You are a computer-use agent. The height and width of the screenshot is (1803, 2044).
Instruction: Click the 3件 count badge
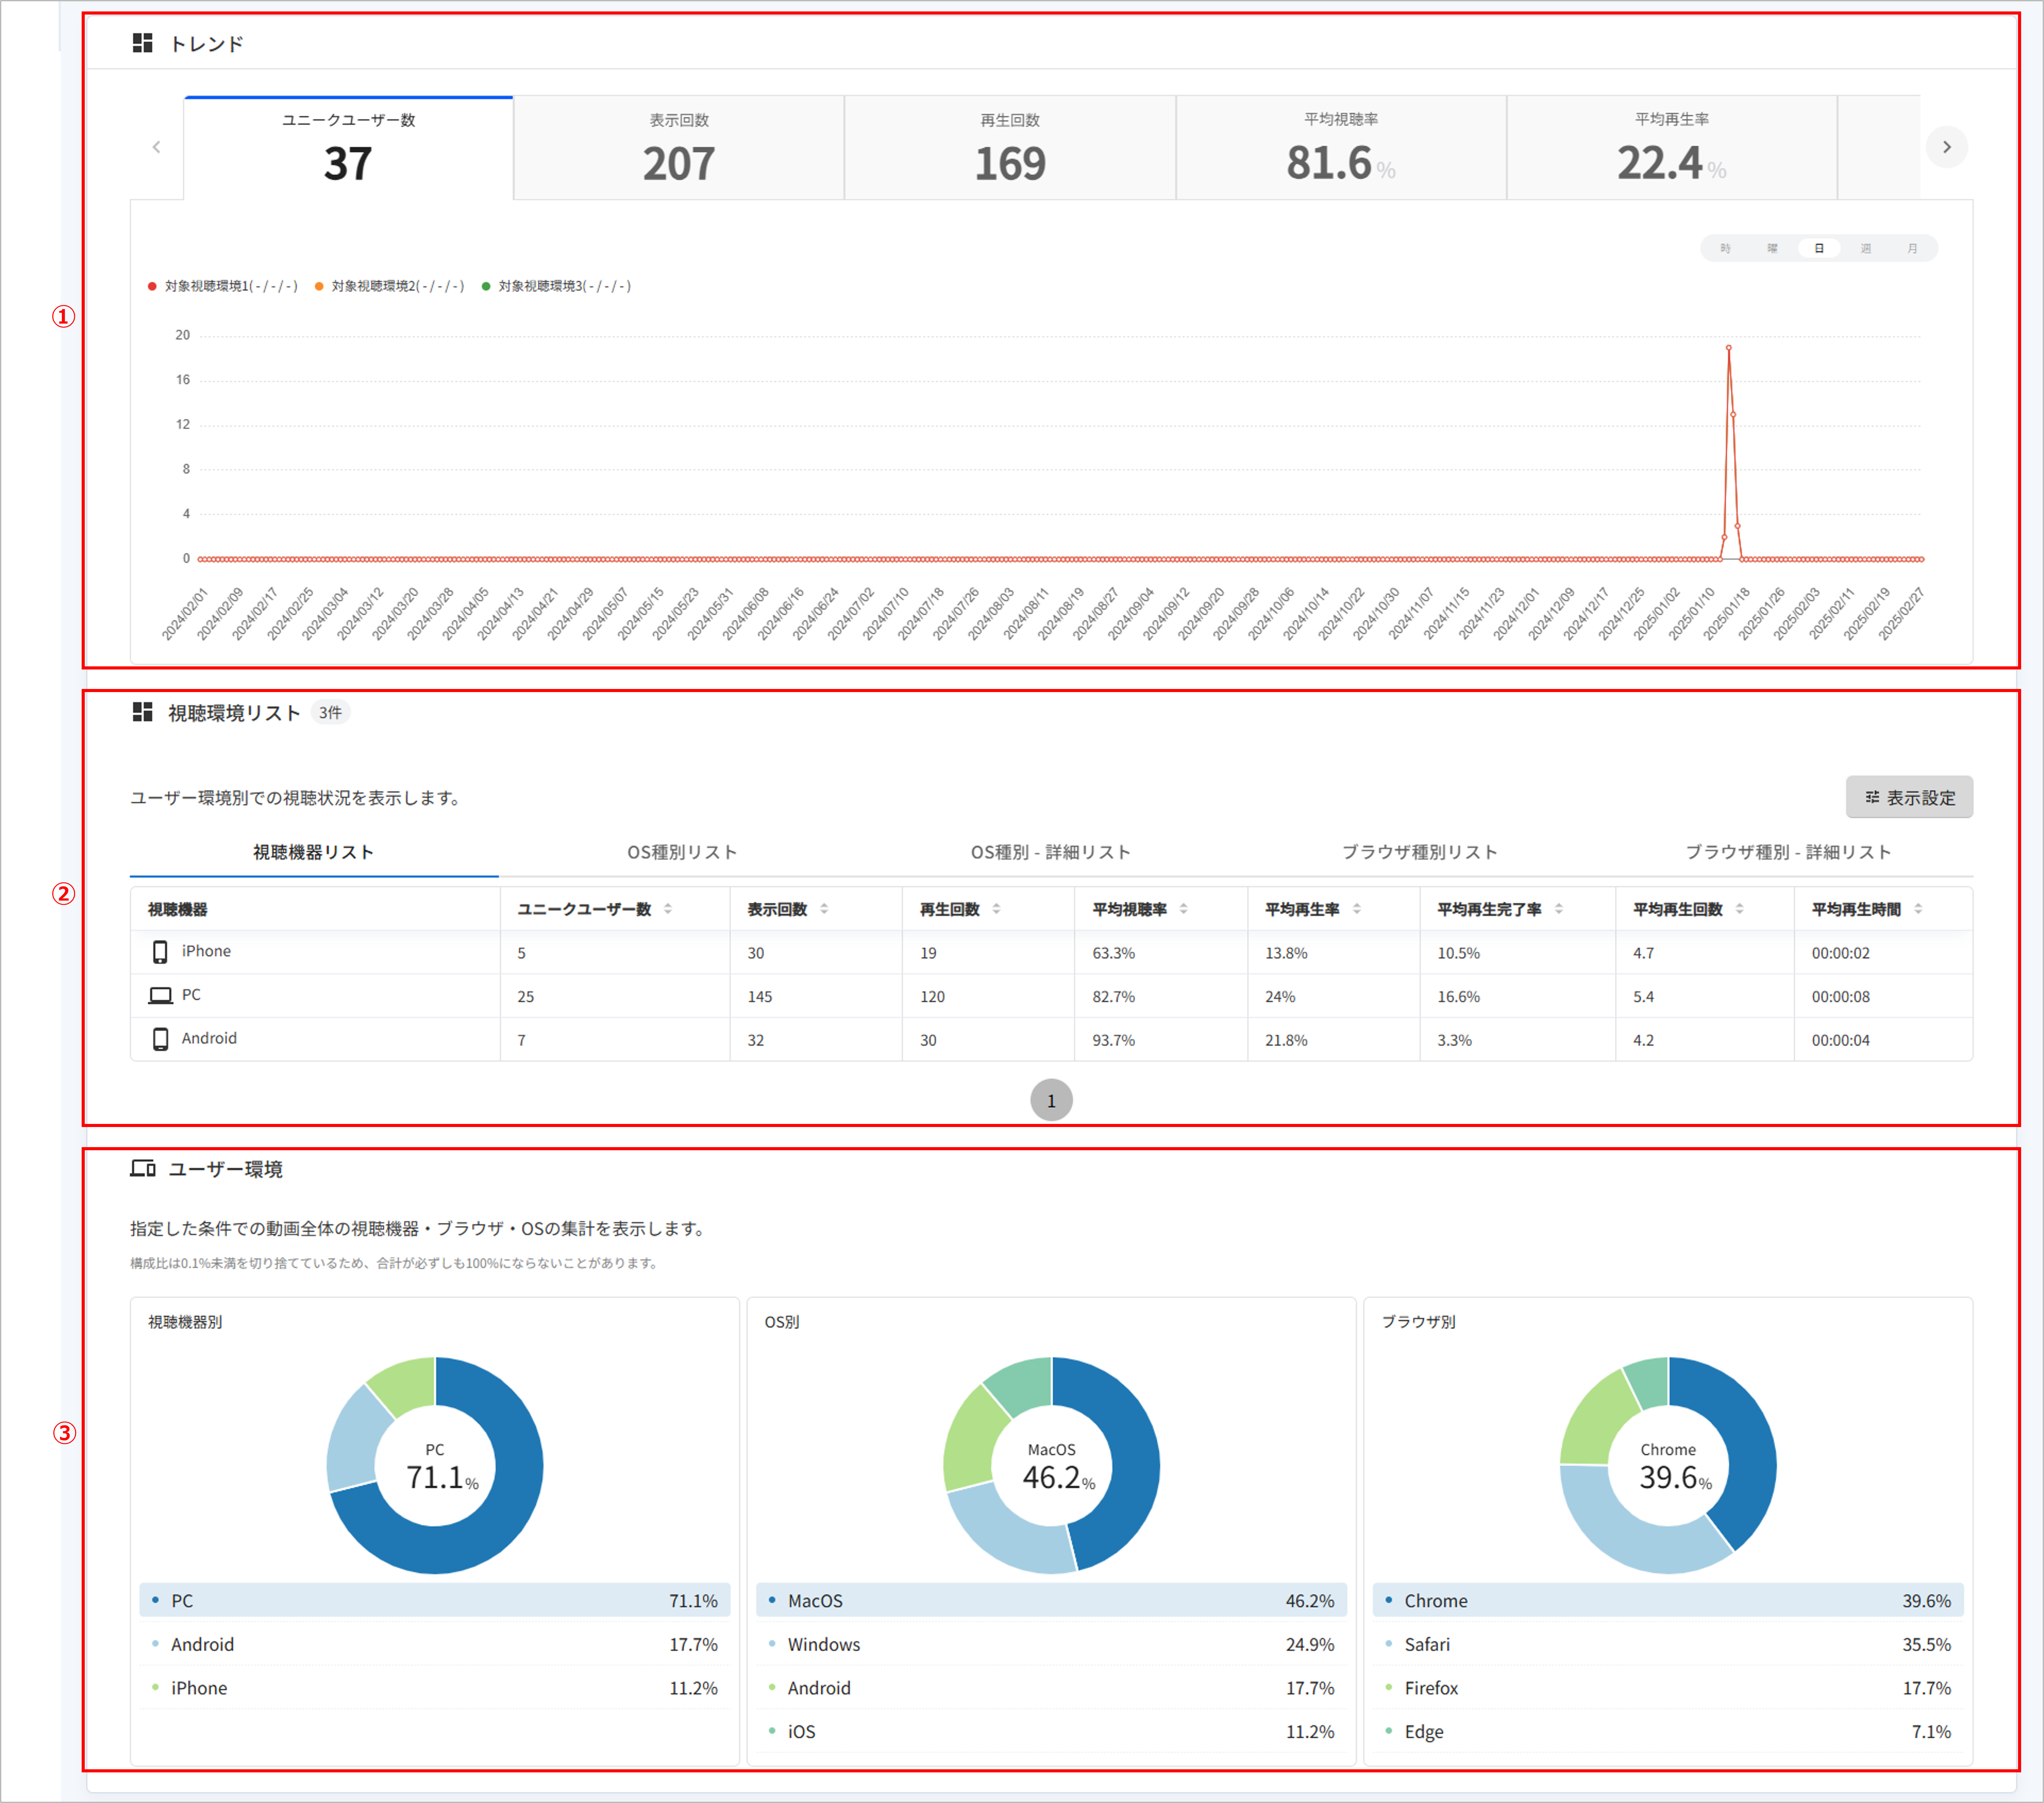(330, 712)
